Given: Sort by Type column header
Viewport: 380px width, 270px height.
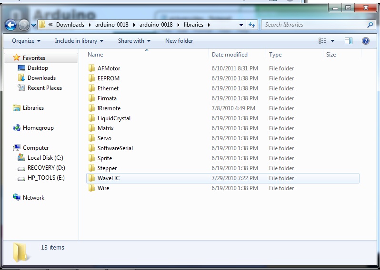Looking at the screenshot, I should coord(275,55).
